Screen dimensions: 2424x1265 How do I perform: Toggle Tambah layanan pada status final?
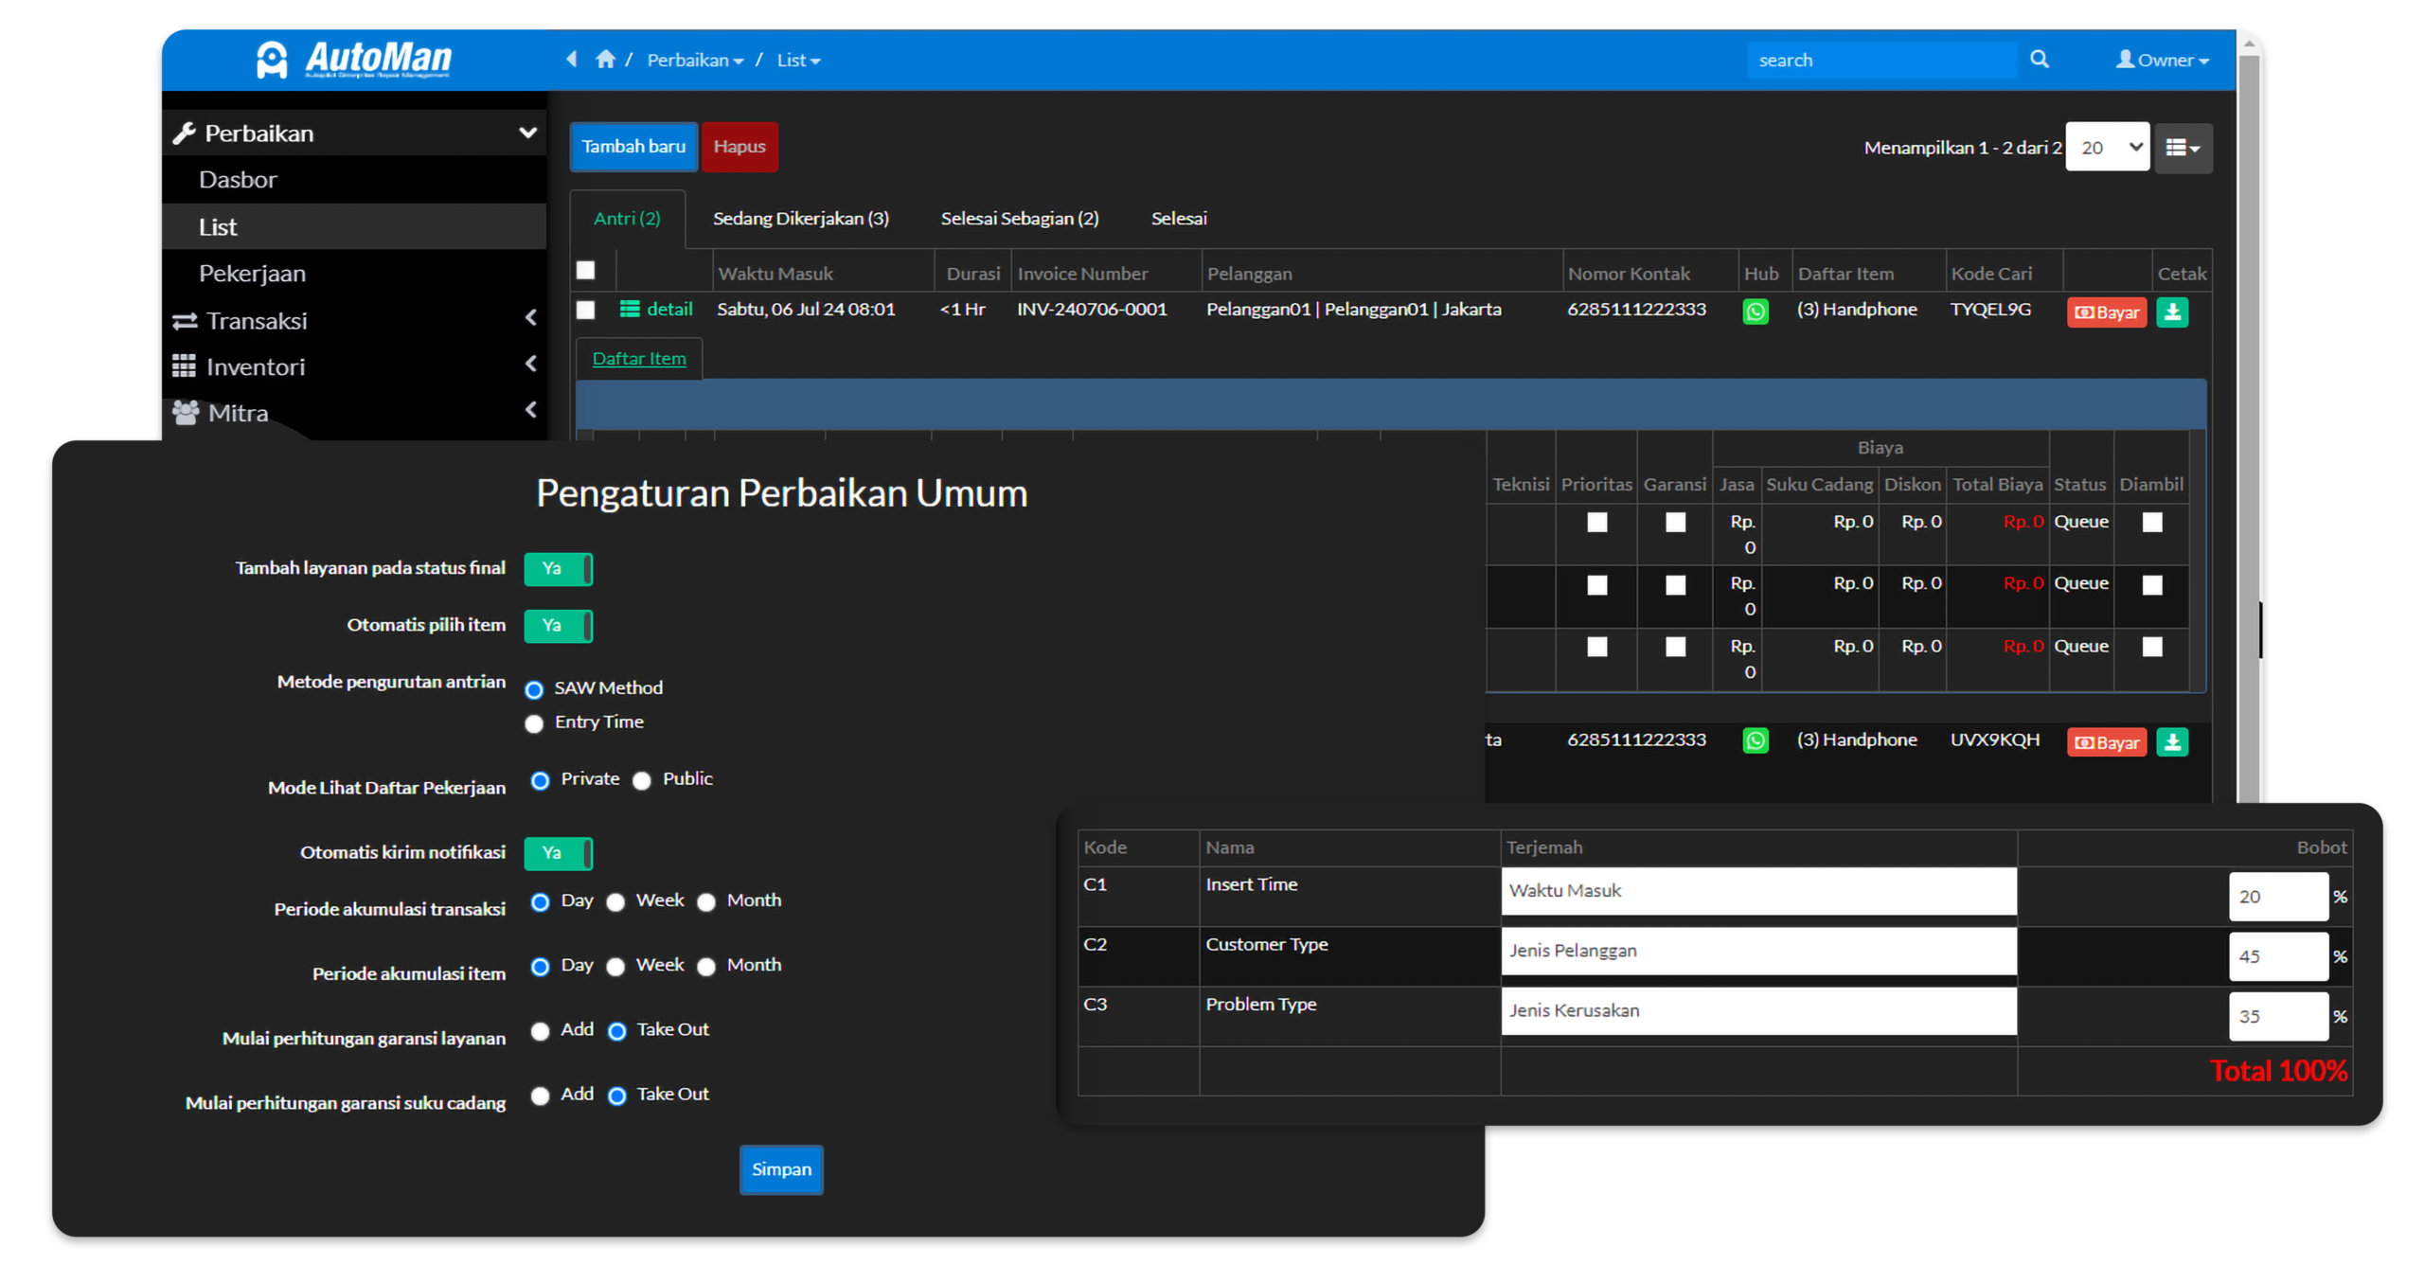coord(558,569)
